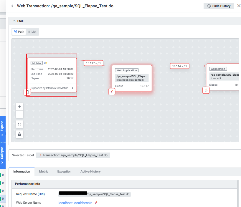Click the feather icon on Web Application node
This screenshot has width=241, height=207.
(x=112, y=91)
